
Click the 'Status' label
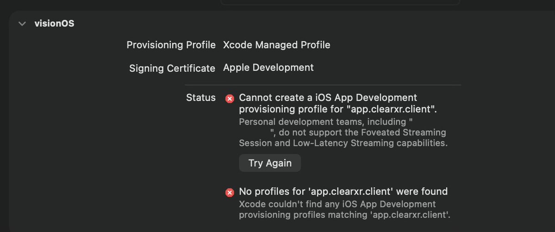[x=201, y=98]
